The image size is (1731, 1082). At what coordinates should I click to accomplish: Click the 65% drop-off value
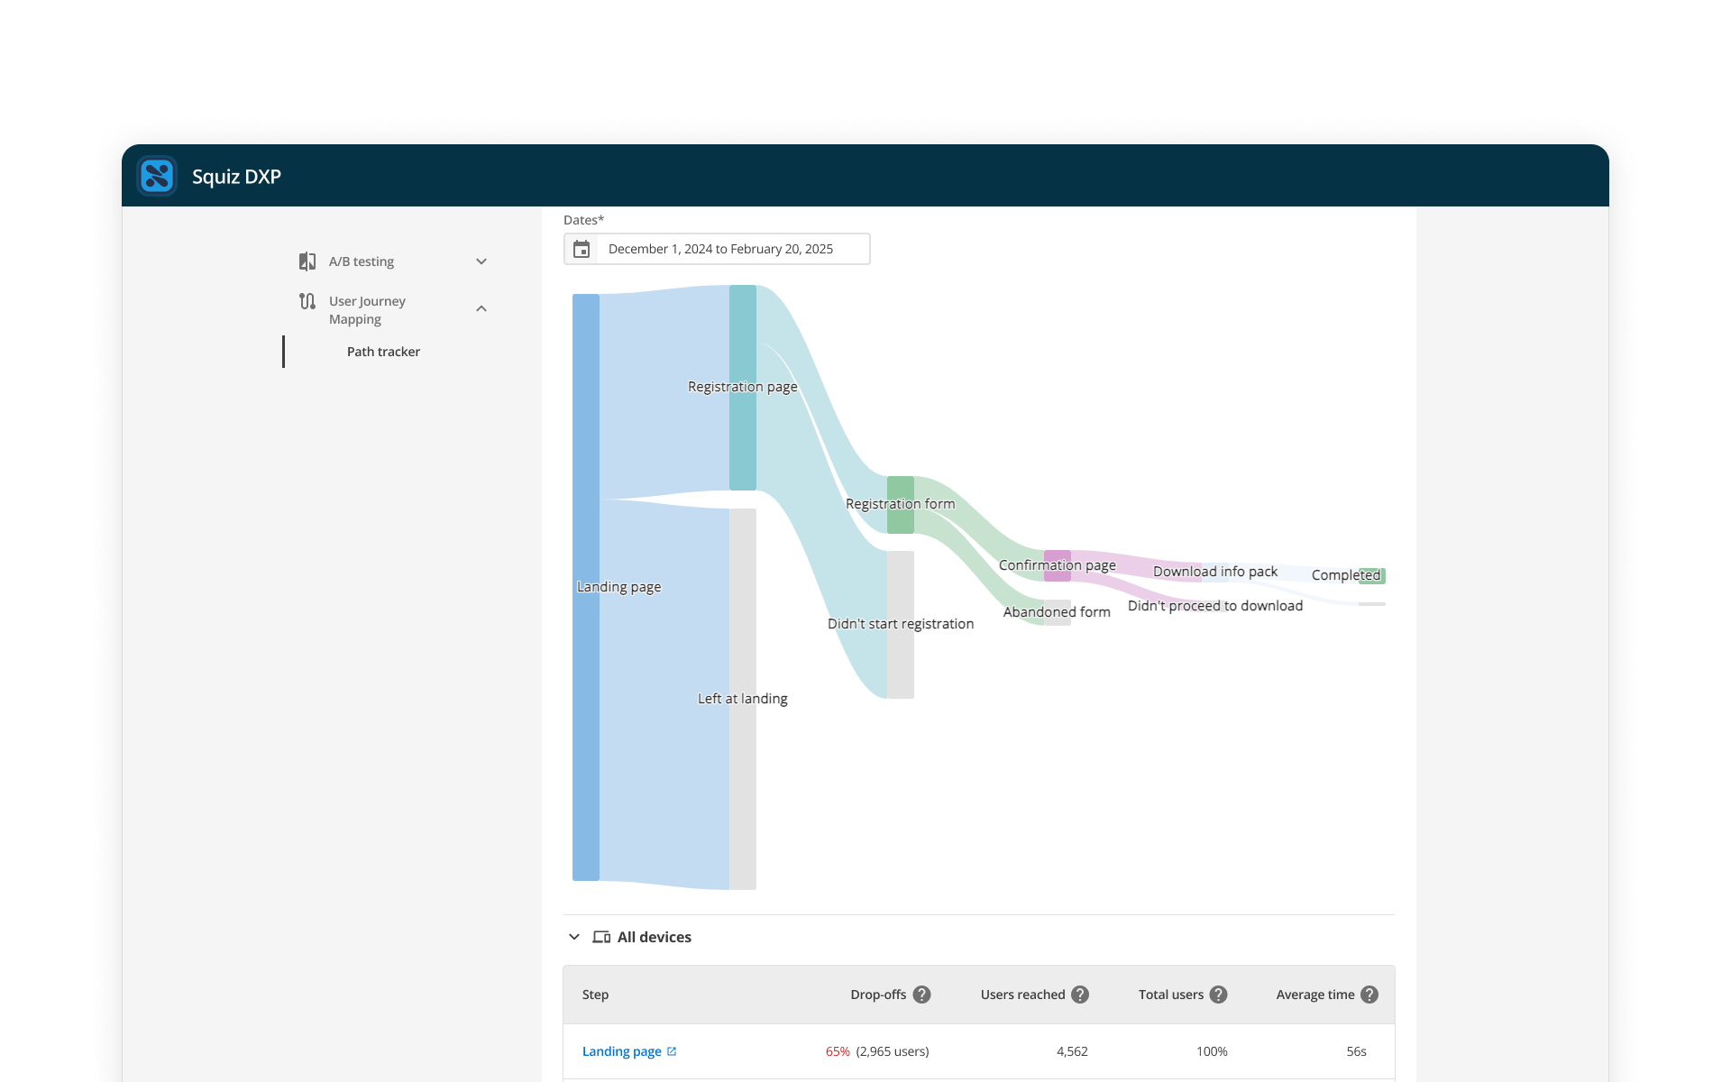838,1051
